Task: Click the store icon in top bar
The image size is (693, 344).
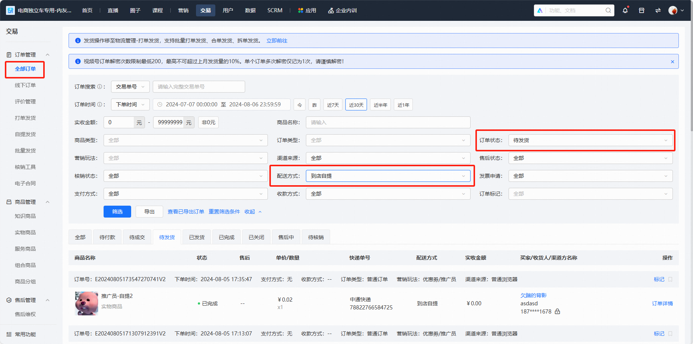Action: [x=642, y=10]
